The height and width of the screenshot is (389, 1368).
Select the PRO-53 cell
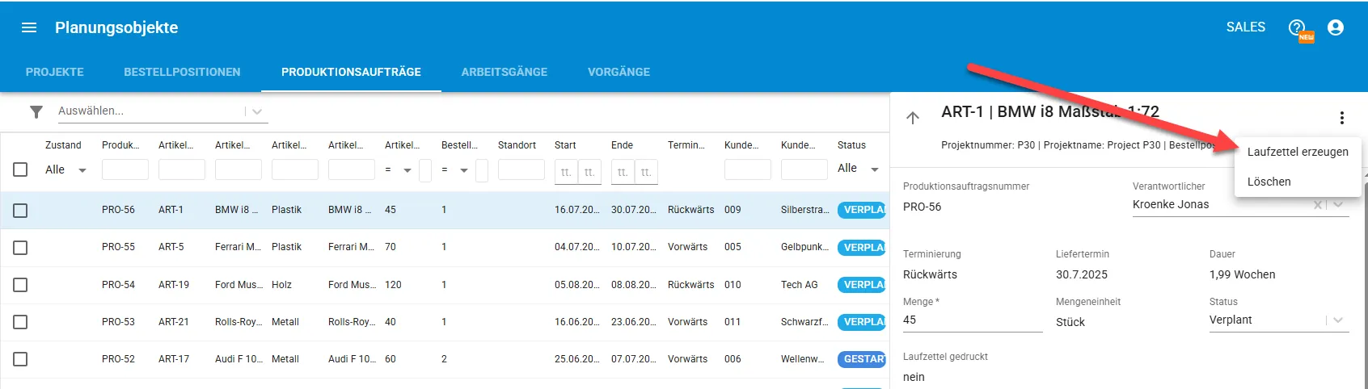tap(118, 322)
